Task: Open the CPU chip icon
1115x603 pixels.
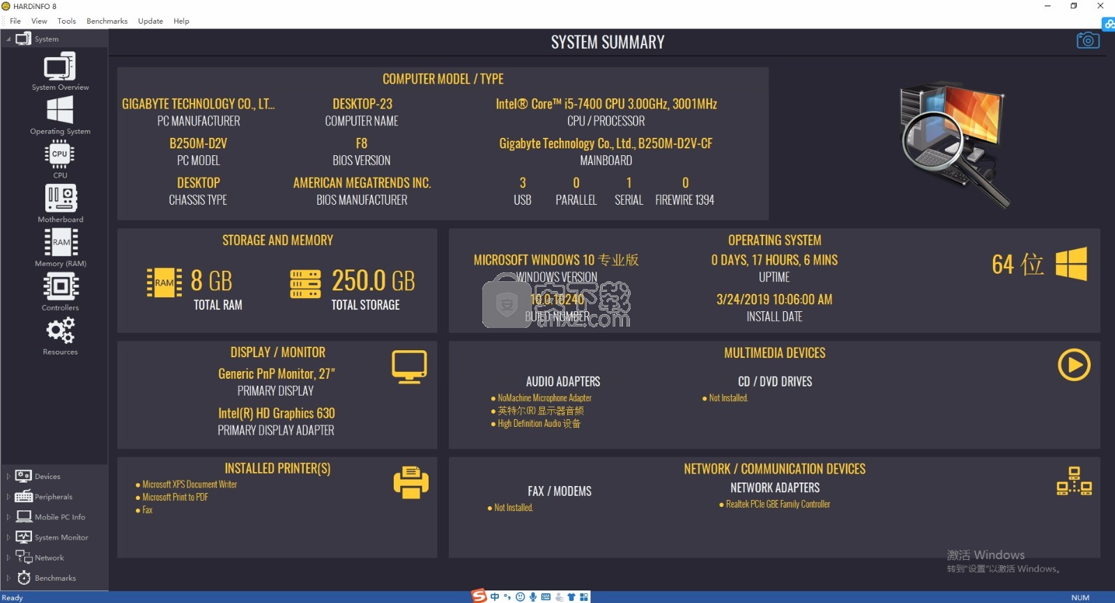Action: point(60,154)
